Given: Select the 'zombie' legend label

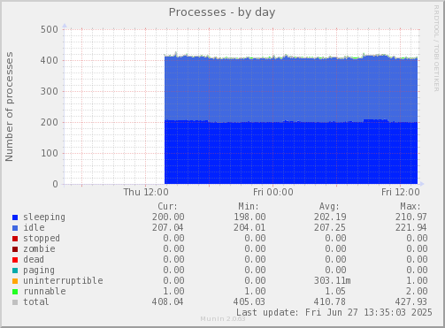Looking at the screenshot, I should tap(39, 249).
